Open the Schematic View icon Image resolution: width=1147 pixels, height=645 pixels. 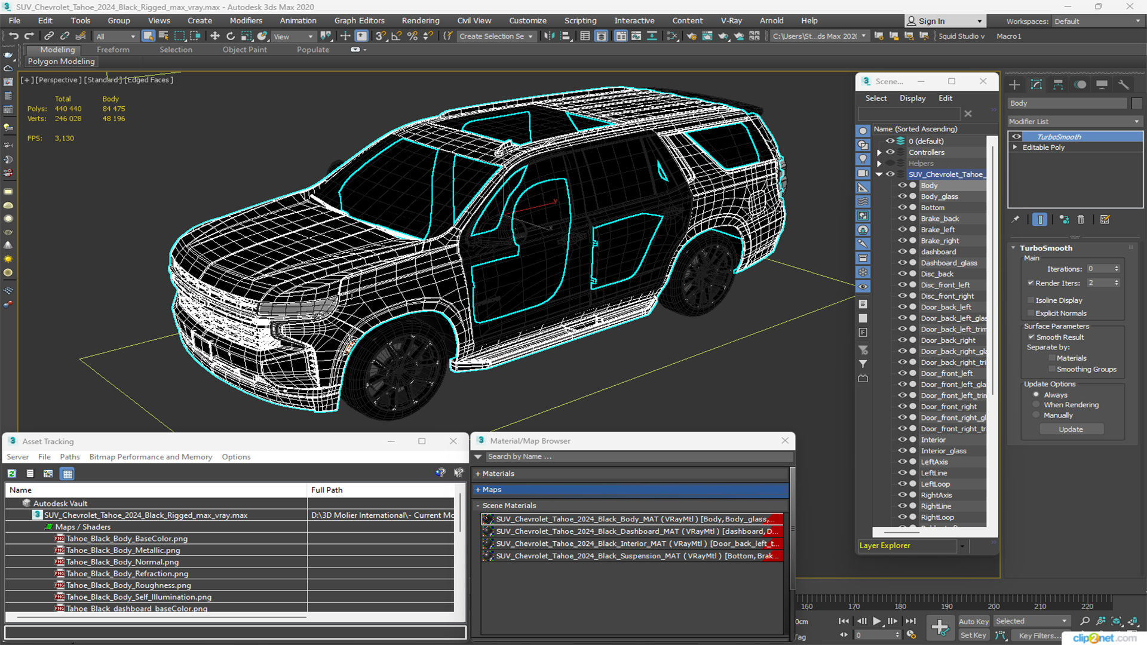[672, 36]
